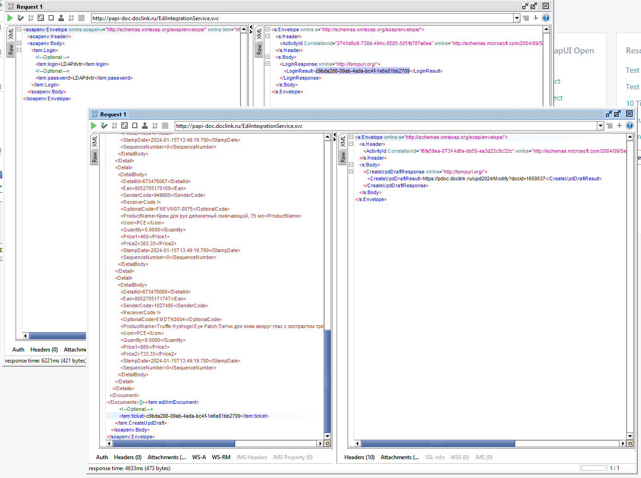Click gray tab-layout icon, front window toolbar
Image resolution: width=641 pixels, height=478 pixels.
pos(610,126)
